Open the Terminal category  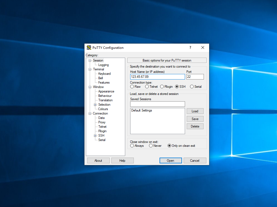pos(99,69)
